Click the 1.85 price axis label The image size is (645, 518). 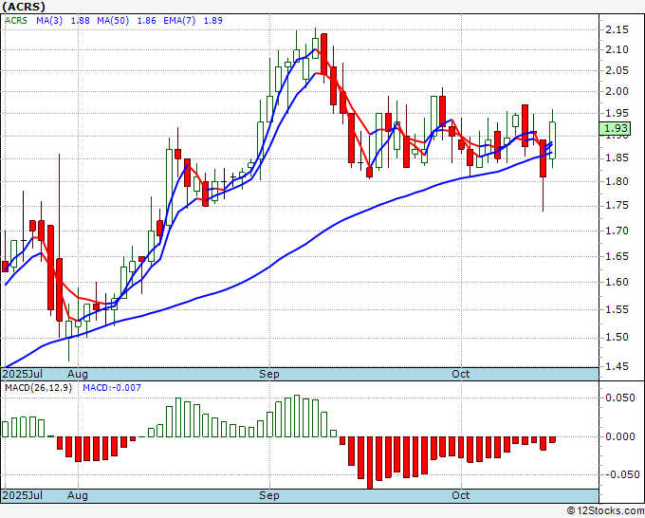(x=617, y=158)
